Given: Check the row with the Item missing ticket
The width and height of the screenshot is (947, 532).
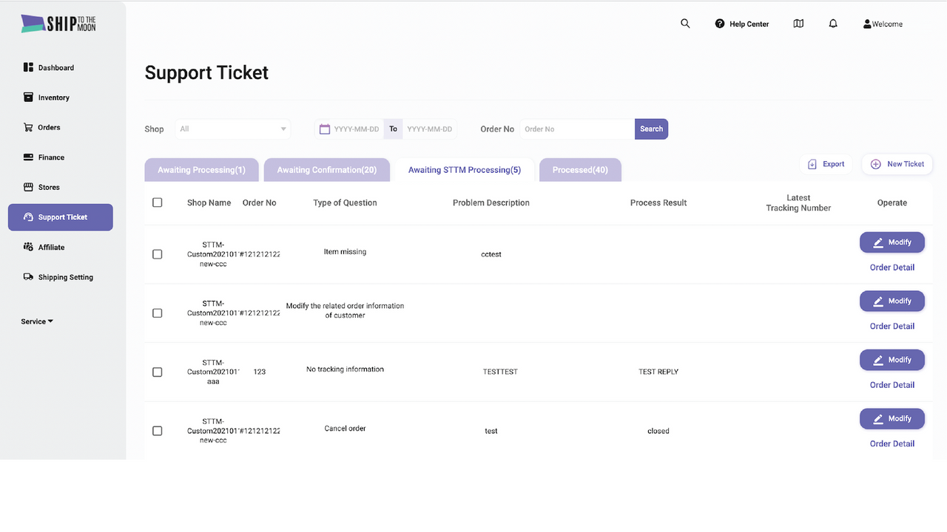Looking at the screenshot, I should click(157, 253).
